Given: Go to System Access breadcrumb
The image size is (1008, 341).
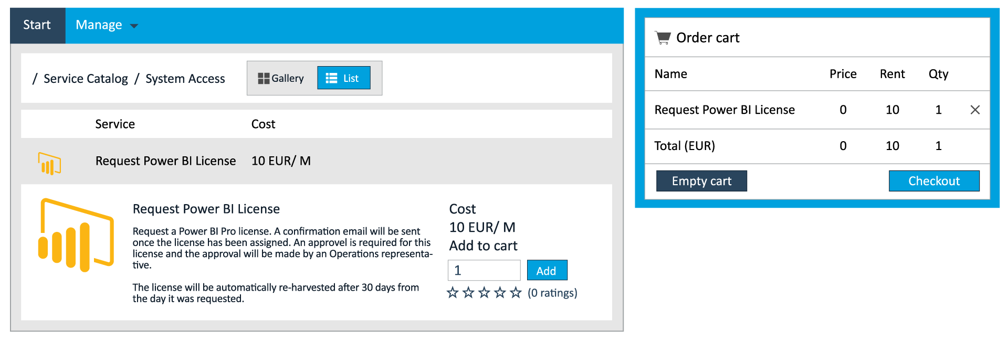Looking at the screenshot, I should click(x=185, y=79).
